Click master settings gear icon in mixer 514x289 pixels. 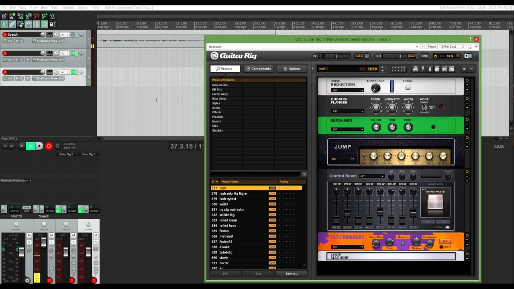[x=27, y=280]
